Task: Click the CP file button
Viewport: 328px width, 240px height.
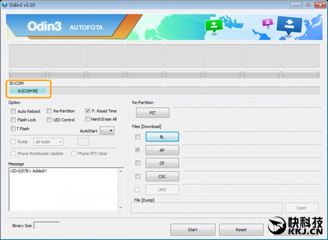Action: [162, 163]
